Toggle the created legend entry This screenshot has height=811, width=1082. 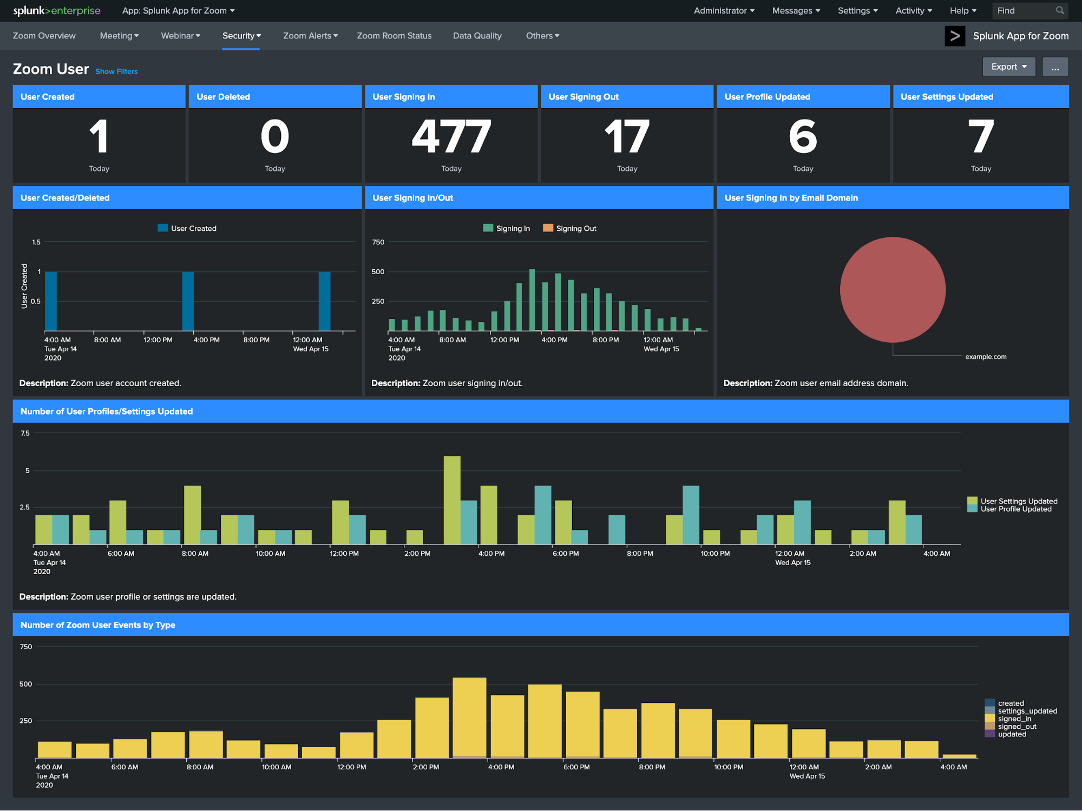pyautogui.click(x=1005, y=703)
